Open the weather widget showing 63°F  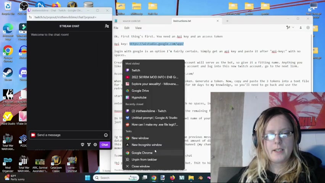pos(14,178)
